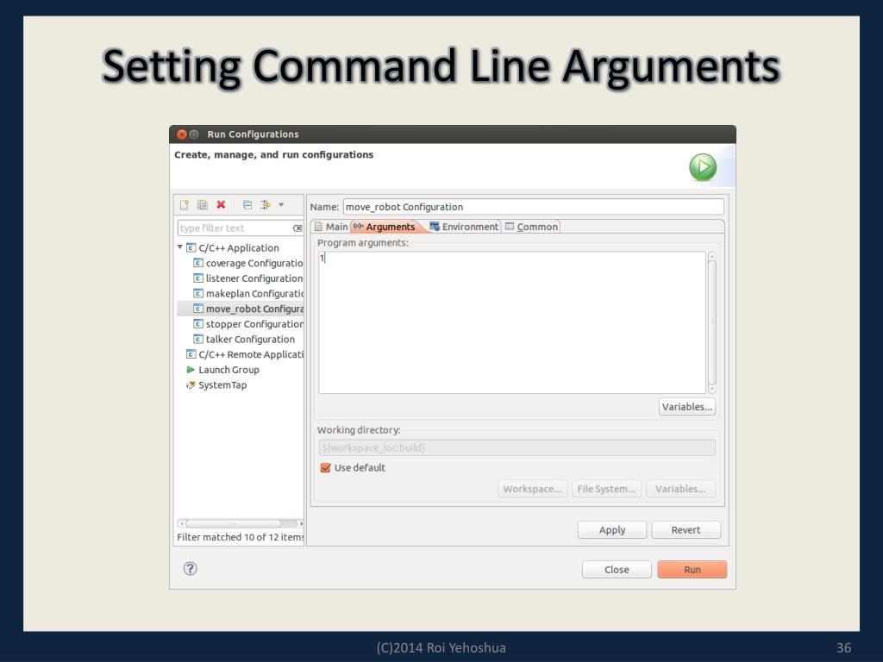The width and height of the screenshot is (883, 662).
Task: Open the filter options dropdown arrow
Action: pos(281,205)
